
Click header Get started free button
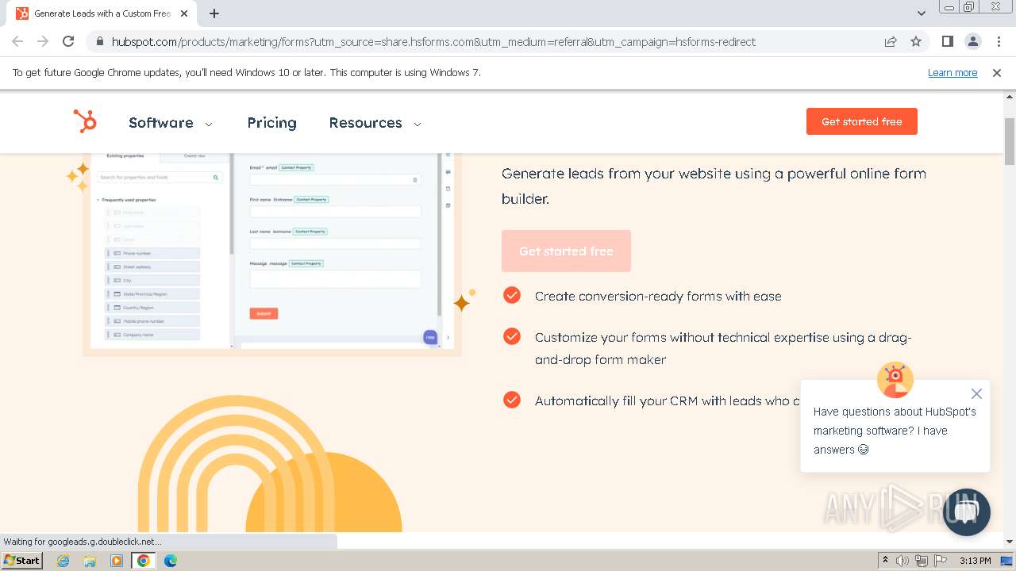coord(861,121)
